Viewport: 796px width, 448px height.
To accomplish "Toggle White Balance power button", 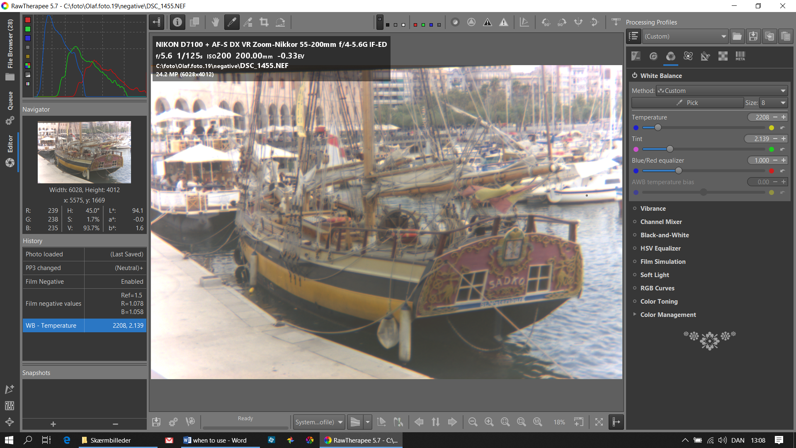I will point(634,75).
